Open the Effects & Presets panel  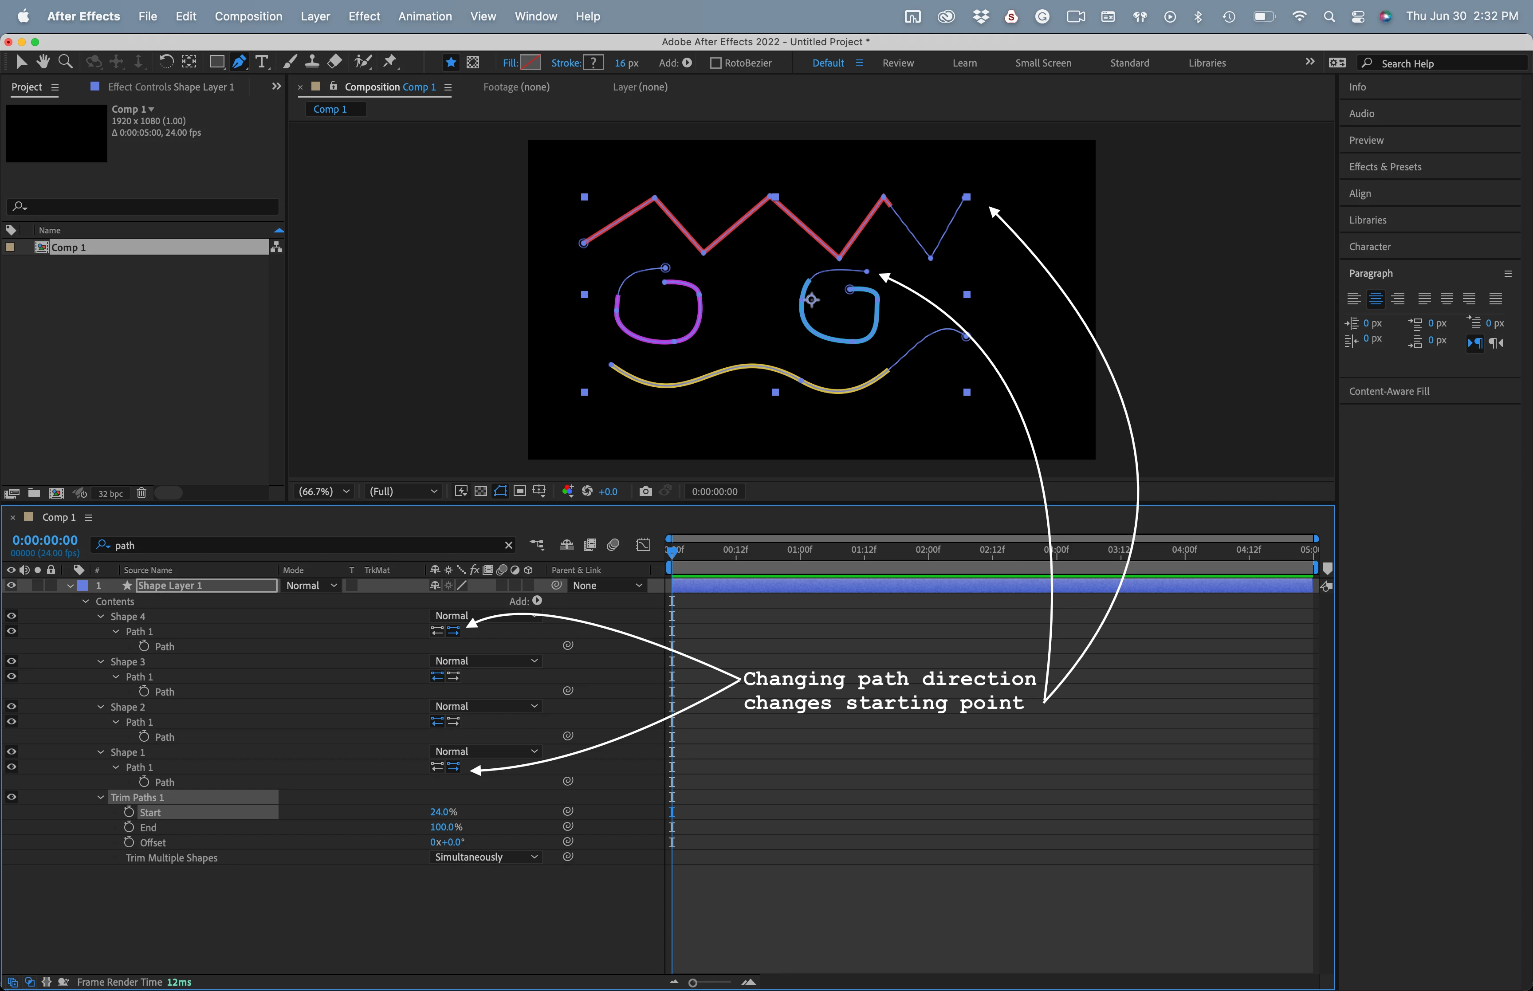[x=1385, y=167]
